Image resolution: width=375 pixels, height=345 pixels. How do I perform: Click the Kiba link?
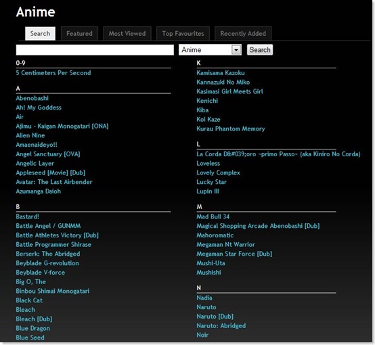click(x=202, y=110)
